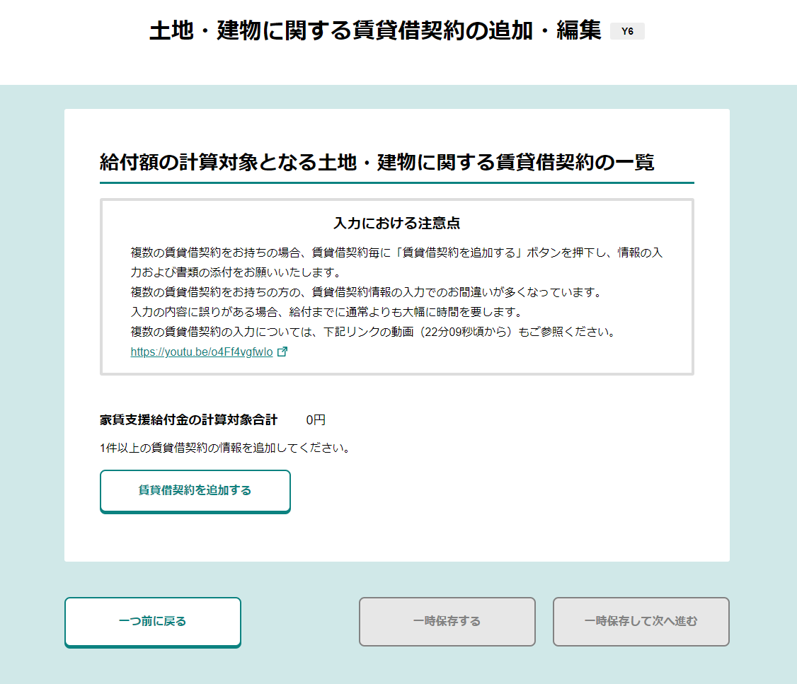
Task: Go back with 一つ前に戻る
Action: point(153,622)
